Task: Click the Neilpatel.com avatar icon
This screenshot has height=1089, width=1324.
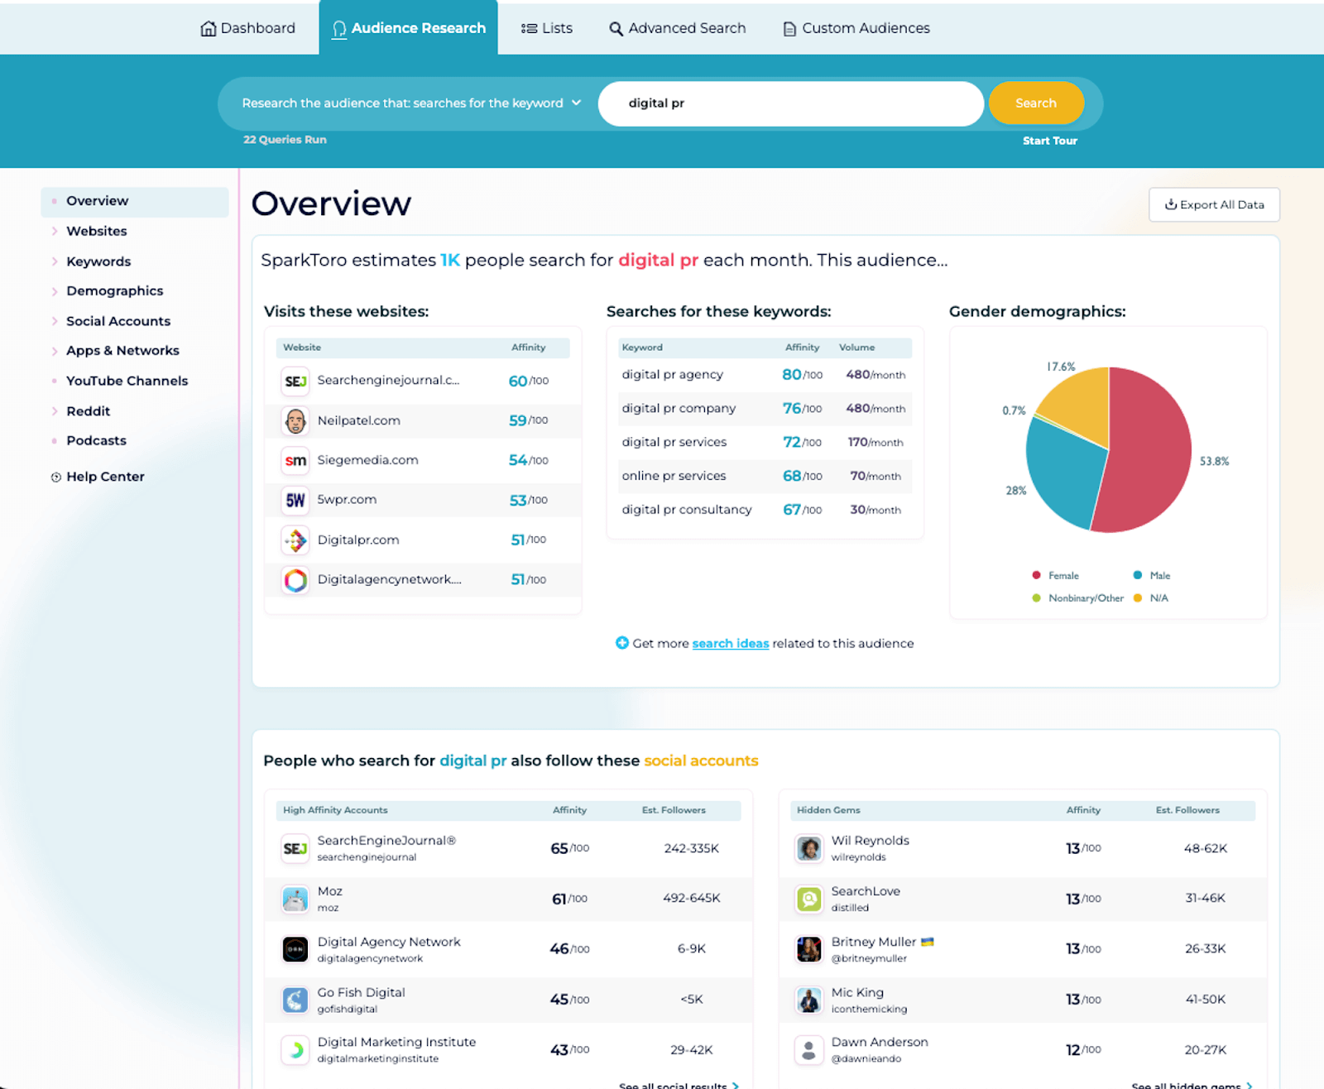Action: pos(295,420)
